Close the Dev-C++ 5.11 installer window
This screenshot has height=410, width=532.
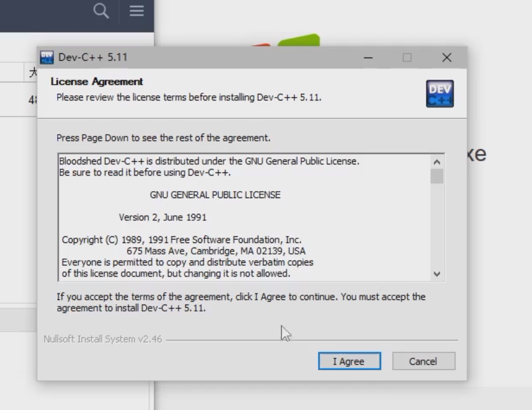click(447, 58)
